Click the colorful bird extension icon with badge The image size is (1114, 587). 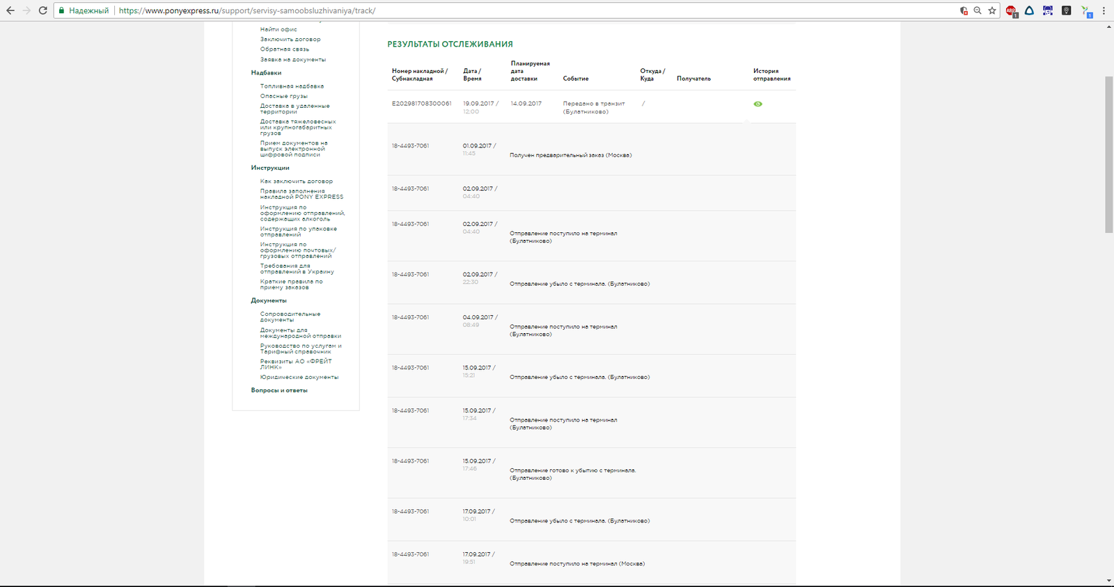[x=1086, y=11]
